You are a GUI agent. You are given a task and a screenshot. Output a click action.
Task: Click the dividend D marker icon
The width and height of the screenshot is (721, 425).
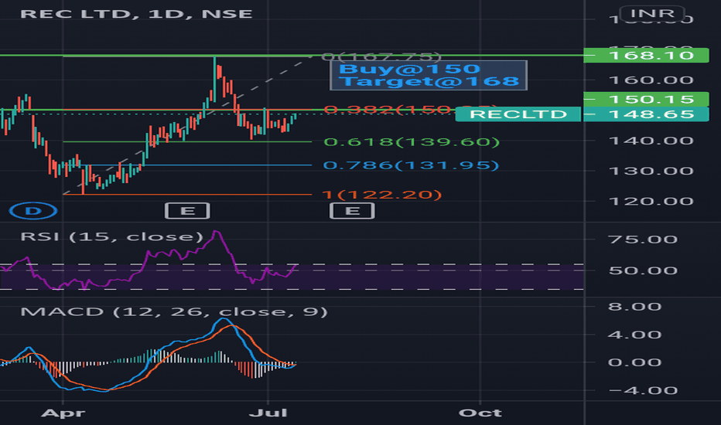coord(33,211)
